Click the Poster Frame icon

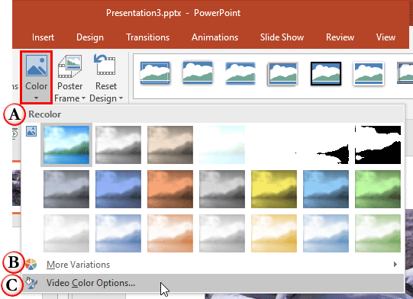point(69,66)
